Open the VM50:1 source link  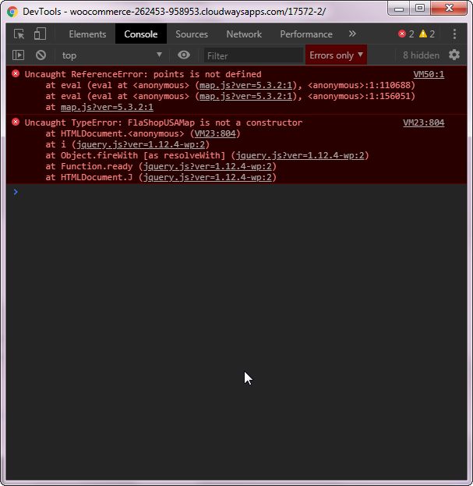click(429, 74)
